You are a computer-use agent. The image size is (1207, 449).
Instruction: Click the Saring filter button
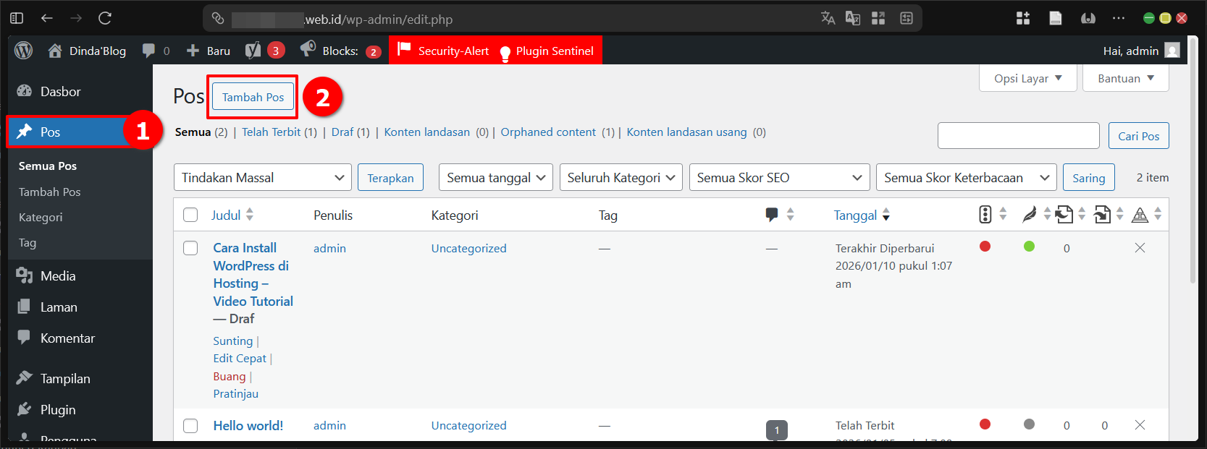[x=1088, y=178]
